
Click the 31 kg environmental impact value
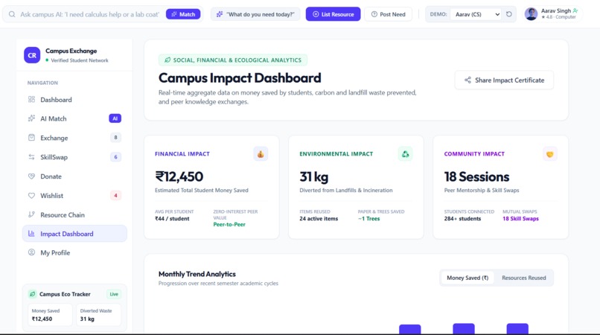click(314, 176)
